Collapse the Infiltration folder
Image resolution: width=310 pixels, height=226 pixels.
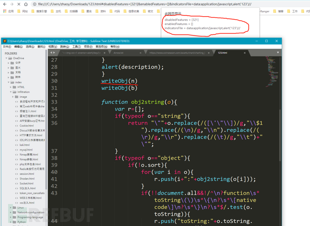[11, 92]
